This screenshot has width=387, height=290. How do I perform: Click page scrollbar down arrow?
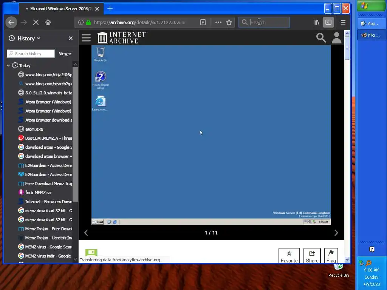coord(347,259)
